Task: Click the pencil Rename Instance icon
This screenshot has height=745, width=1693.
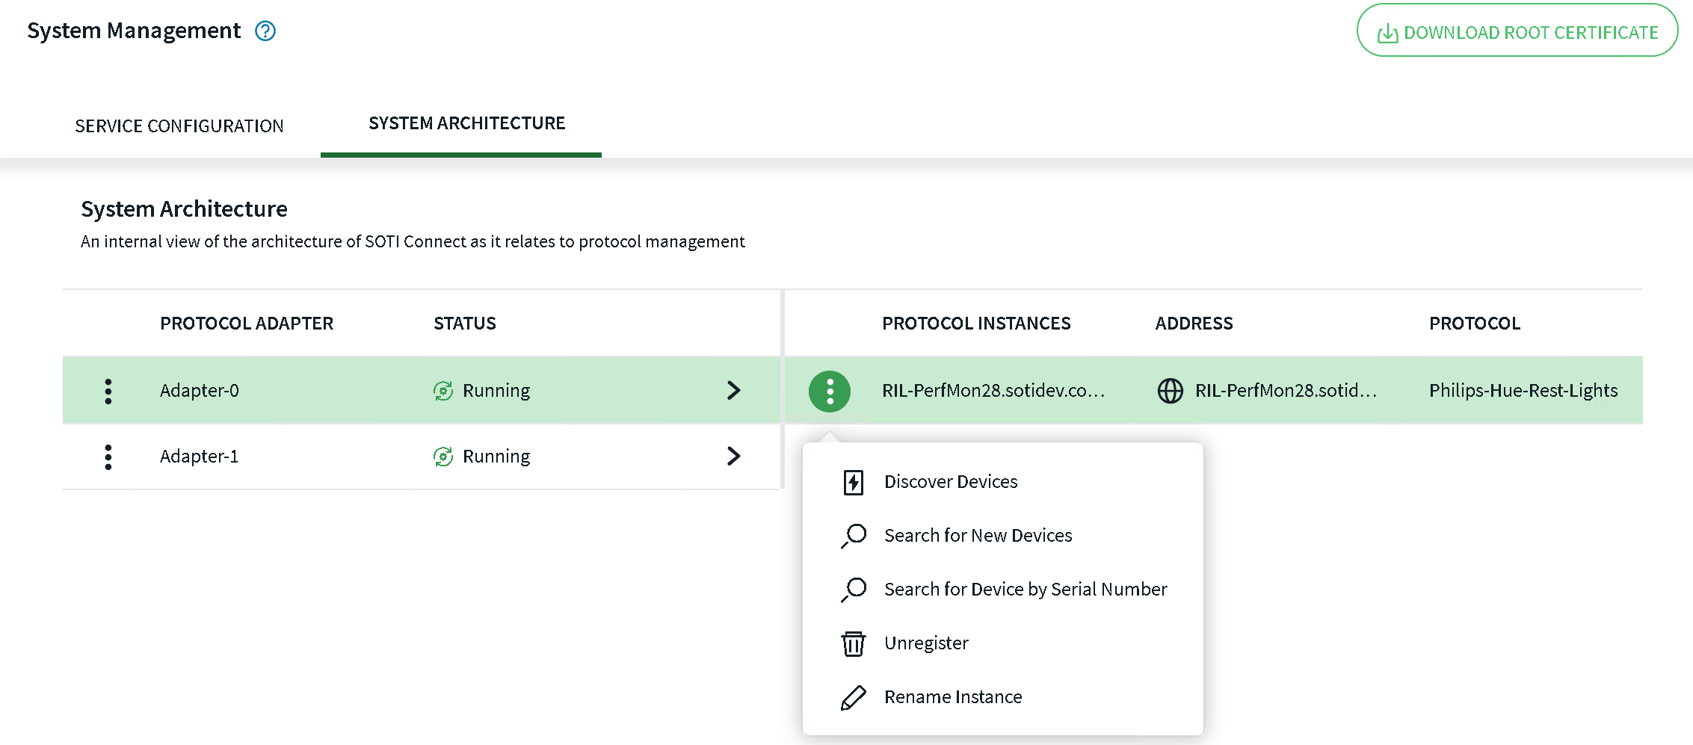Action: 854,697
